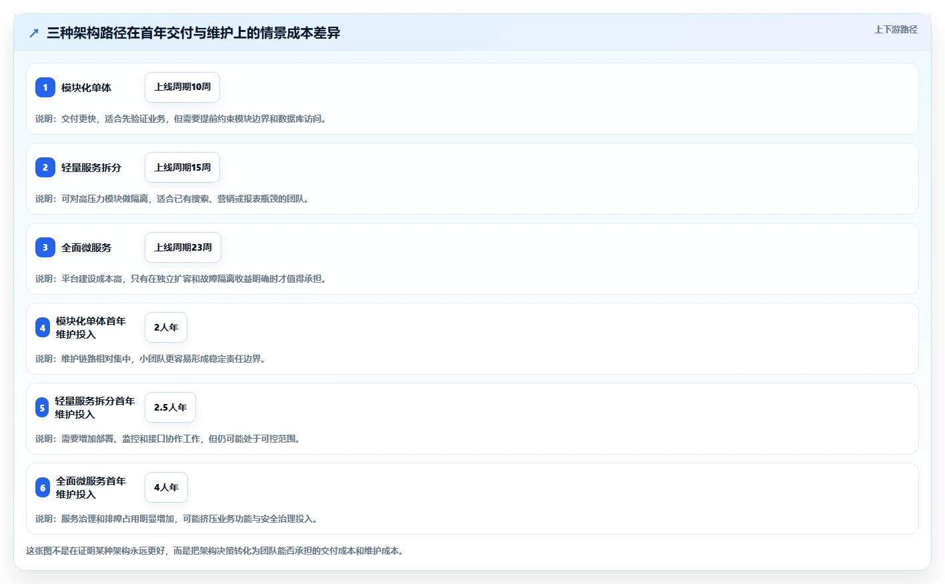Select the 全面微服务 item label
The width and height of the screenshot is (945, 584).
coord(86,247)
